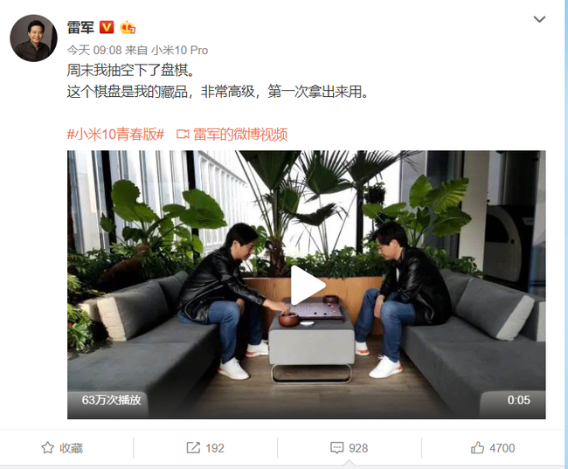This screenshot has height=469, width=568.
Task: Open the 雷军的微博视频 link
Action: (240, 134)
